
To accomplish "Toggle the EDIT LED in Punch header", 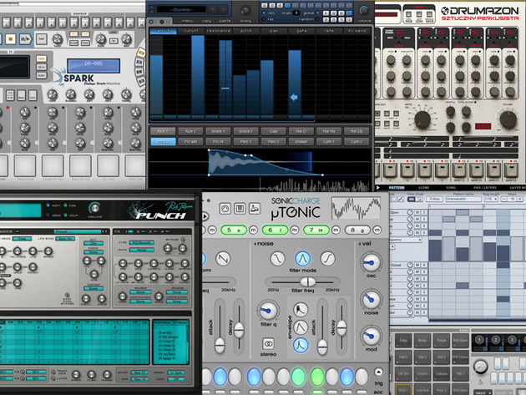I will pos(48,205).
